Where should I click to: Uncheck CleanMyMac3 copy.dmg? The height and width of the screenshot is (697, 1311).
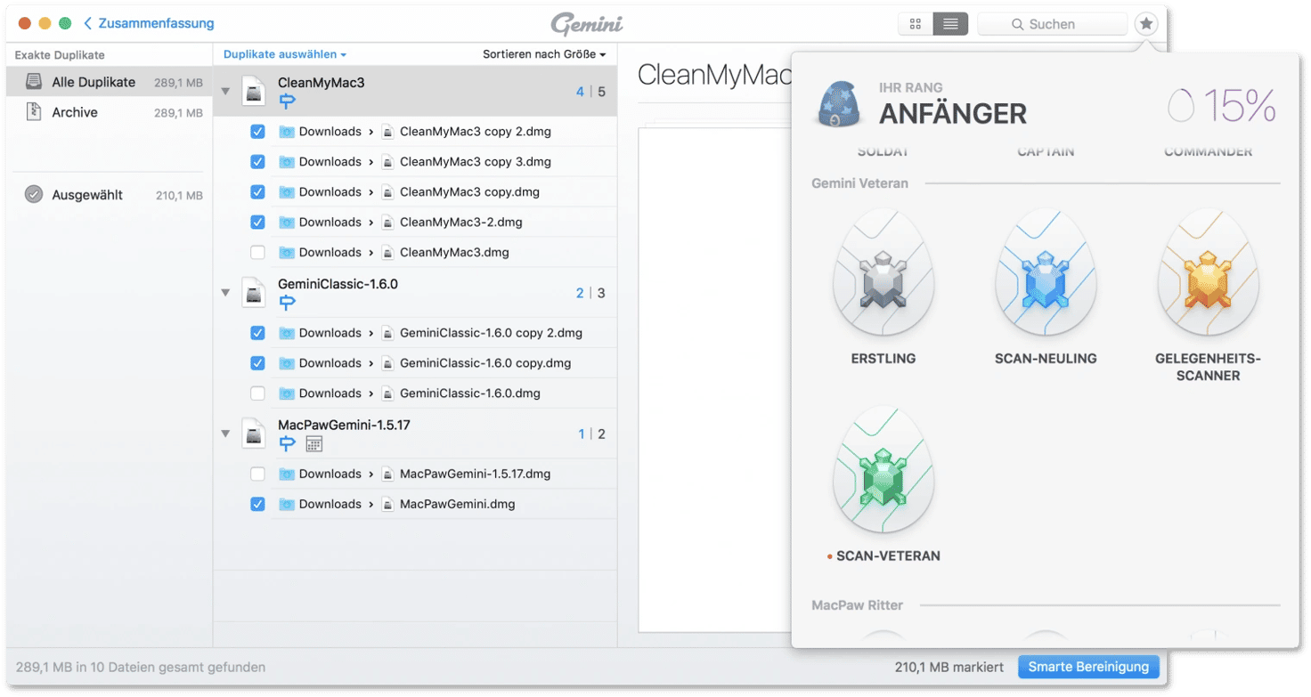(x=257, y=192)
